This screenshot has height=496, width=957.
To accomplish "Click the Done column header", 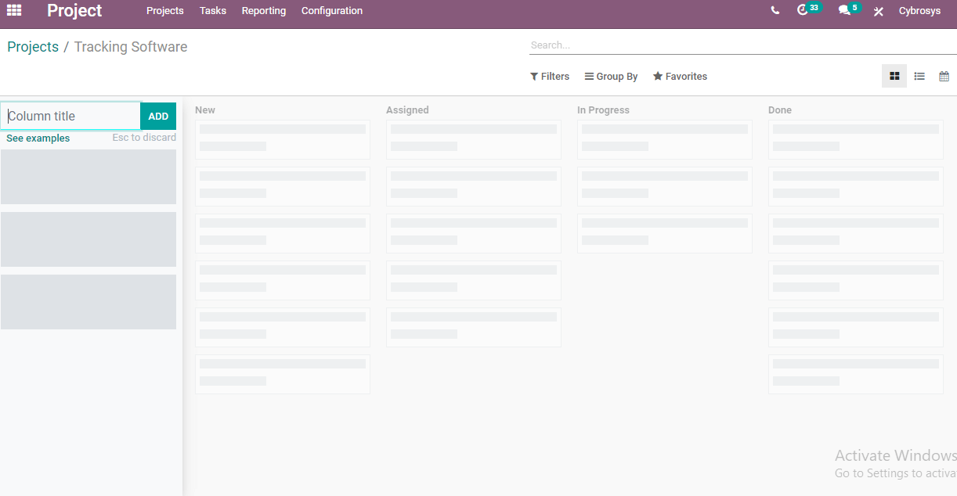I will coord(780,110).
